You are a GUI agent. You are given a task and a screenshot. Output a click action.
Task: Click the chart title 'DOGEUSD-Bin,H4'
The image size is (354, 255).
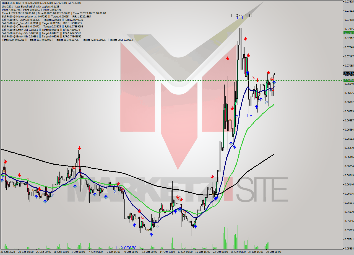point(12,3)
